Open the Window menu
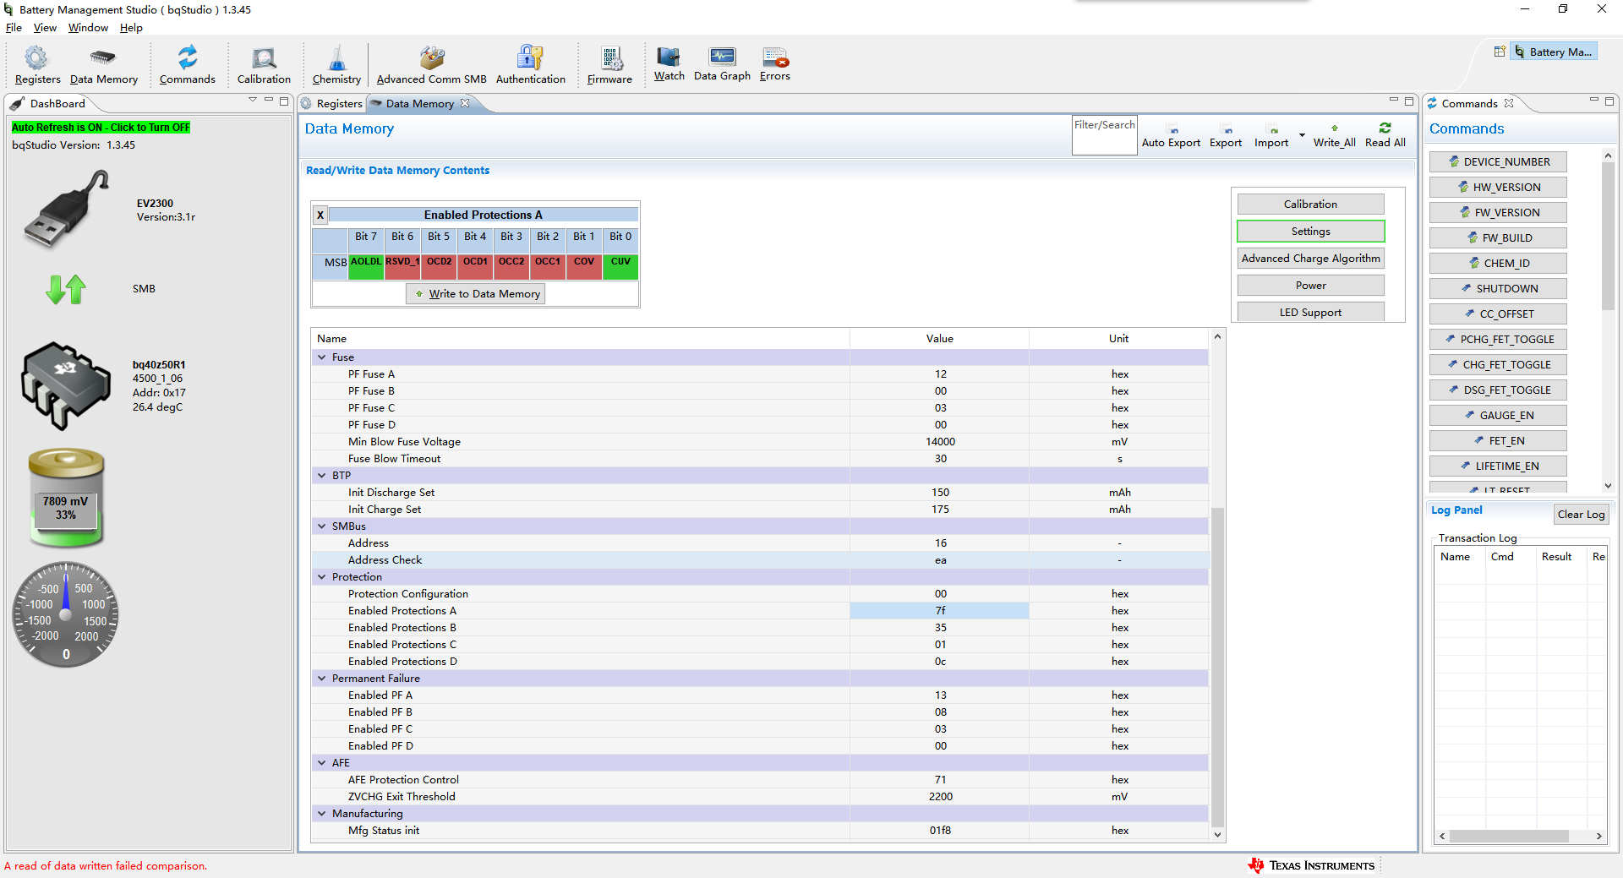Screen dimensions: 1623x878 click(x=88, y=28)
